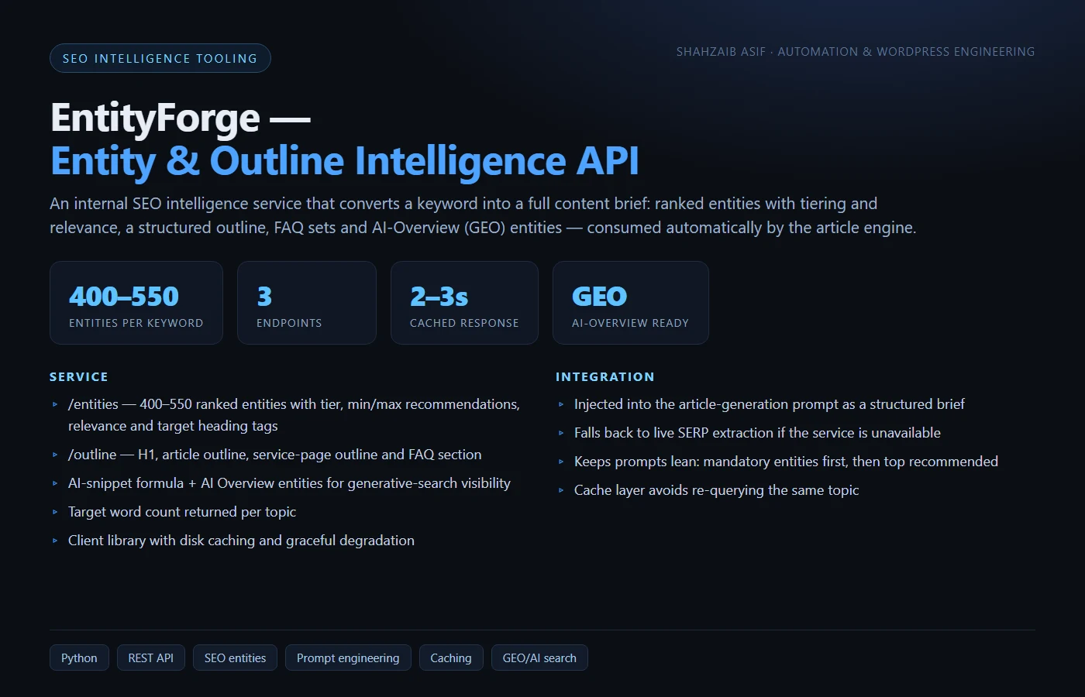The height and width of the screenshot is (697, 1085).
Task: Click the Caching tag
Action: [x=451, y=658]
